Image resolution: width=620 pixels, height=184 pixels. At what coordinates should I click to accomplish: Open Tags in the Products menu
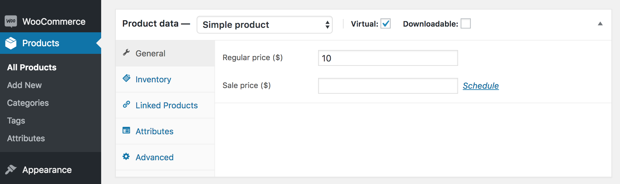(16, 121)
